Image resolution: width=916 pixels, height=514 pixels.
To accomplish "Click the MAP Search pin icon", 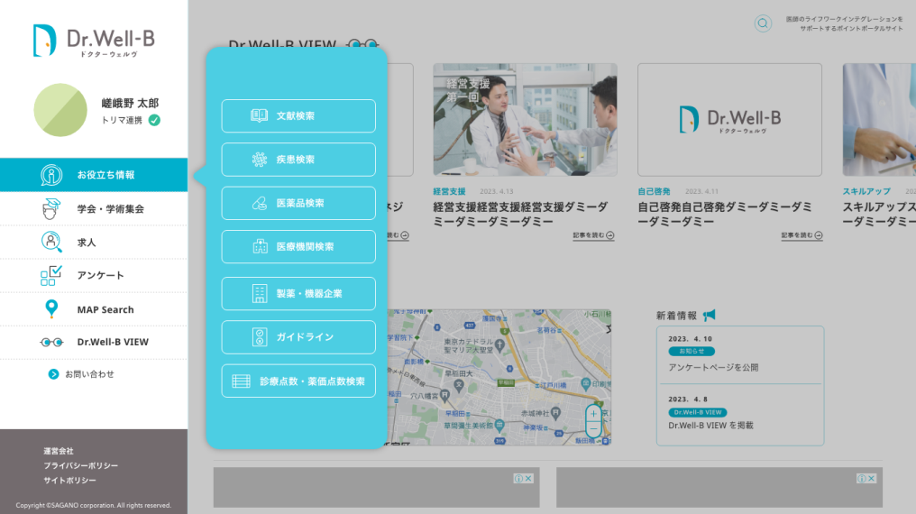I will click(51, 309).
